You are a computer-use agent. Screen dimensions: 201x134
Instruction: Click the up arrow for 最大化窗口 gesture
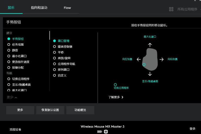[x=150, y=45]
